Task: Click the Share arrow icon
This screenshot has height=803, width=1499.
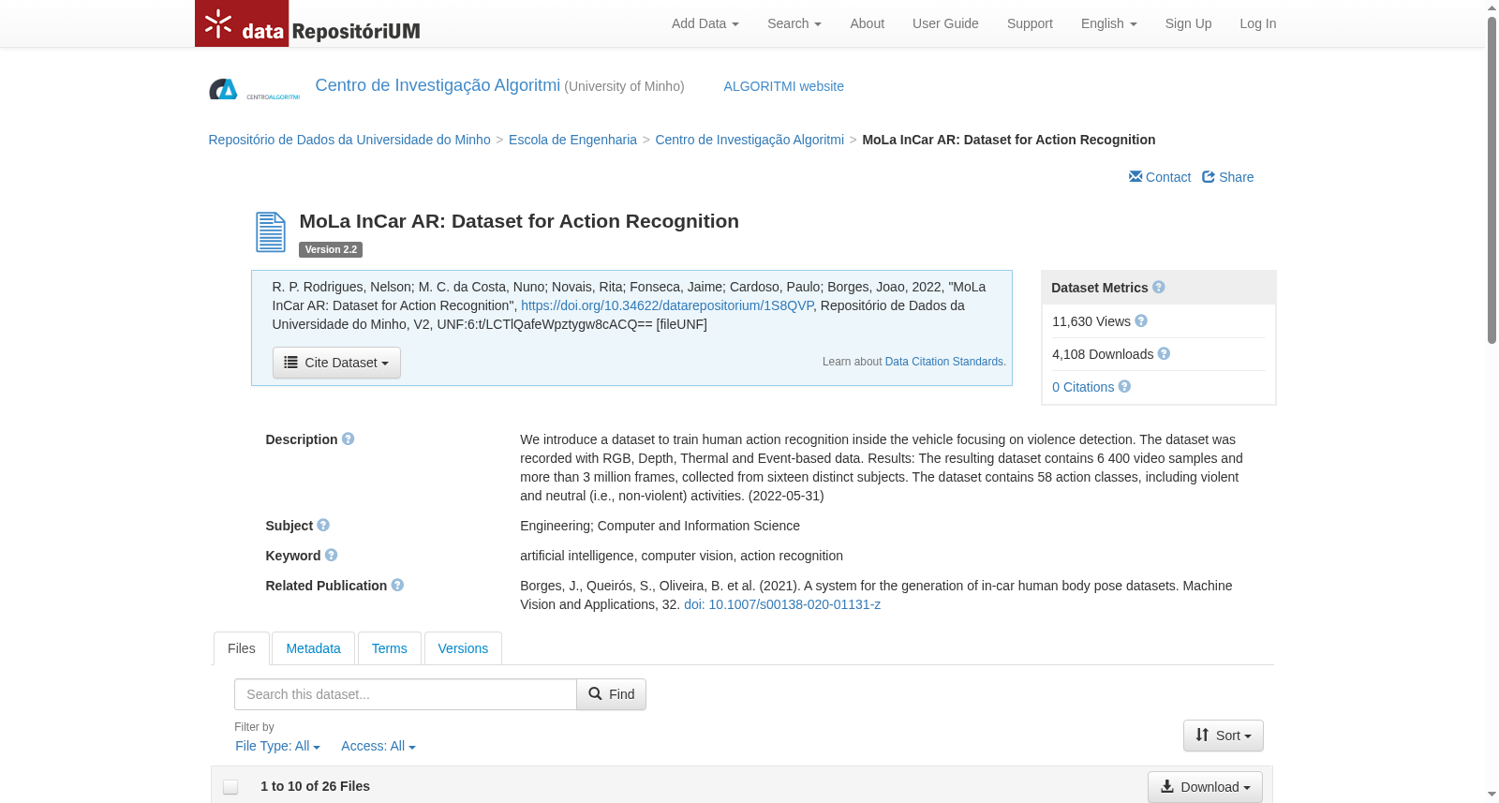Action: tap(1209, 176)
